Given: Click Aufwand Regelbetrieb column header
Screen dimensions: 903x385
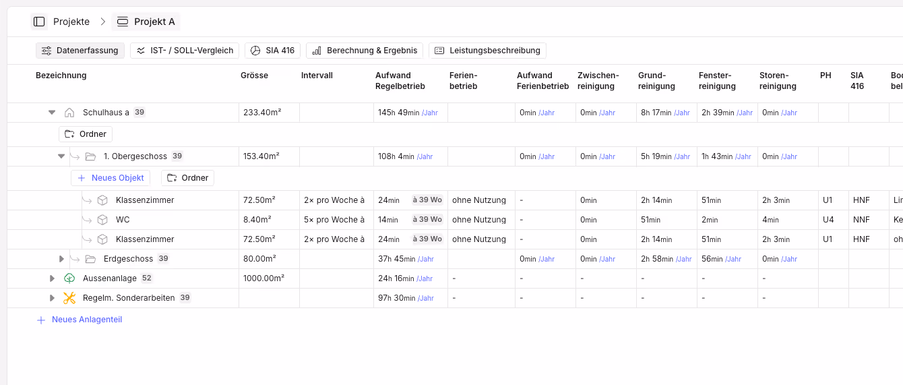Looking at the screenshot, I should (x=400, y=81).
